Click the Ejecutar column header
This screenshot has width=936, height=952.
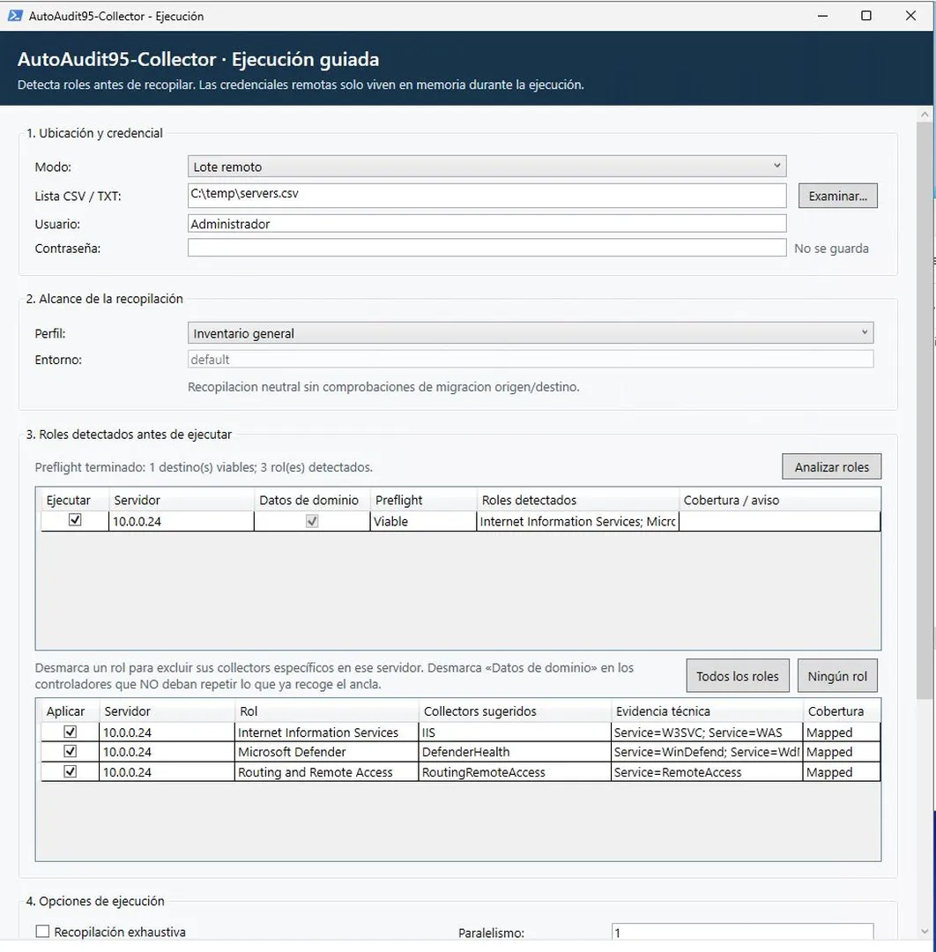[75, 501]
